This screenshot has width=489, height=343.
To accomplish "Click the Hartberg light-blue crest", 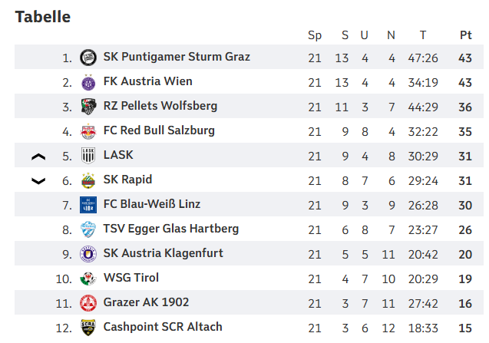I will click(88, 229).
